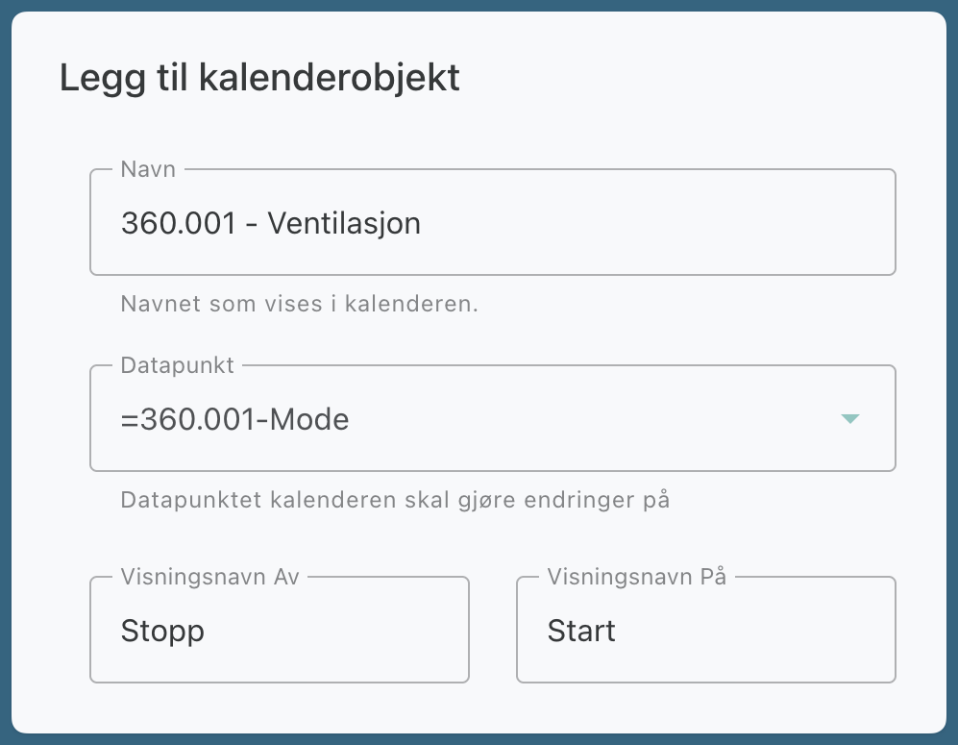Viewport: 958px width, 745px height.
Task: Click the 'Visningsnavn På' floating label
Action: point(637,577)
